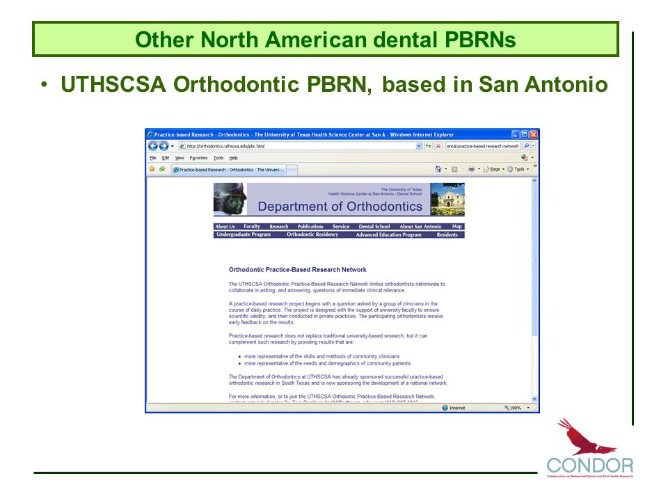668x501 pixels.
Task: Click the Orthodontic Practice-Based Research Network heading
Action: click(297, 270)
